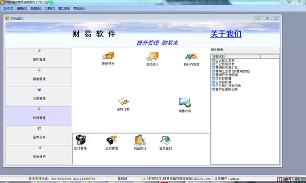The image size is (306, 183).
Task: Open the 帮助(H) menu
Action: [x=79, y=9]
